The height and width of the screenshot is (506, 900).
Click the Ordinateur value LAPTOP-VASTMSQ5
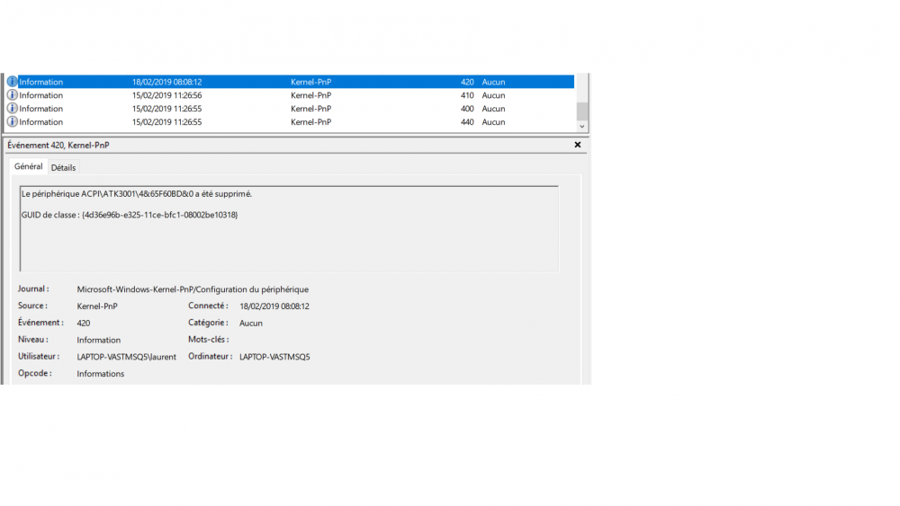(274, 357)
